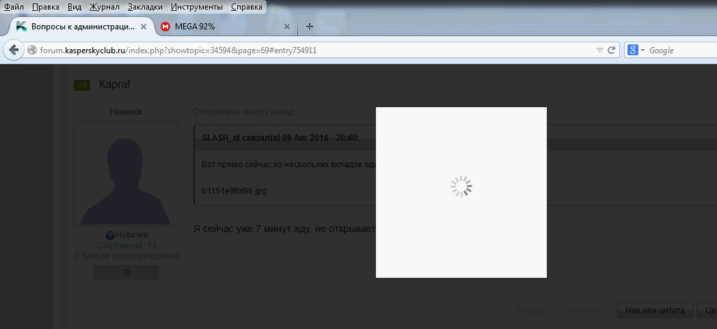Viewport: 717px width, 329px height.
Task: Open the Новички group link
Action: (x=132, y=235)
